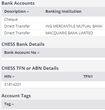The image size is (105, 110).
Task: Click the Description sort arrow icon
Action: tap(28, 12)
